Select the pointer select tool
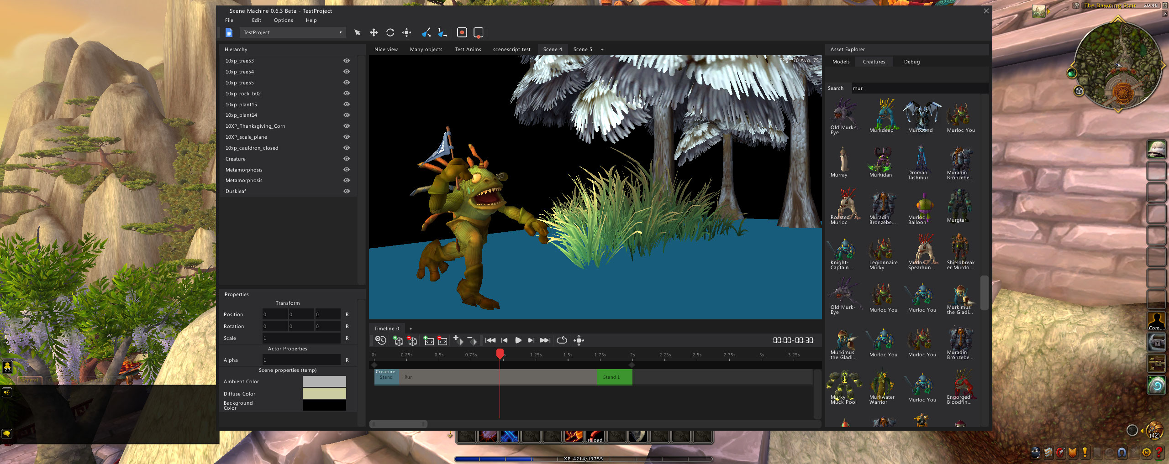This screenshot has height=464, width=1169. pos(357,32)
